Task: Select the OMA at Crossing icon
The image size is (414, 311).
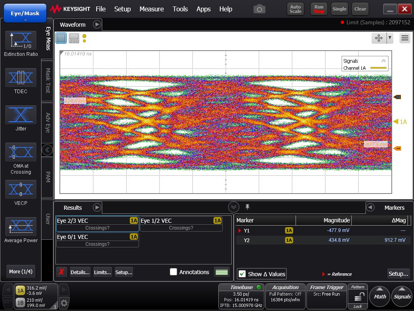Action: [x=21, y=152]
